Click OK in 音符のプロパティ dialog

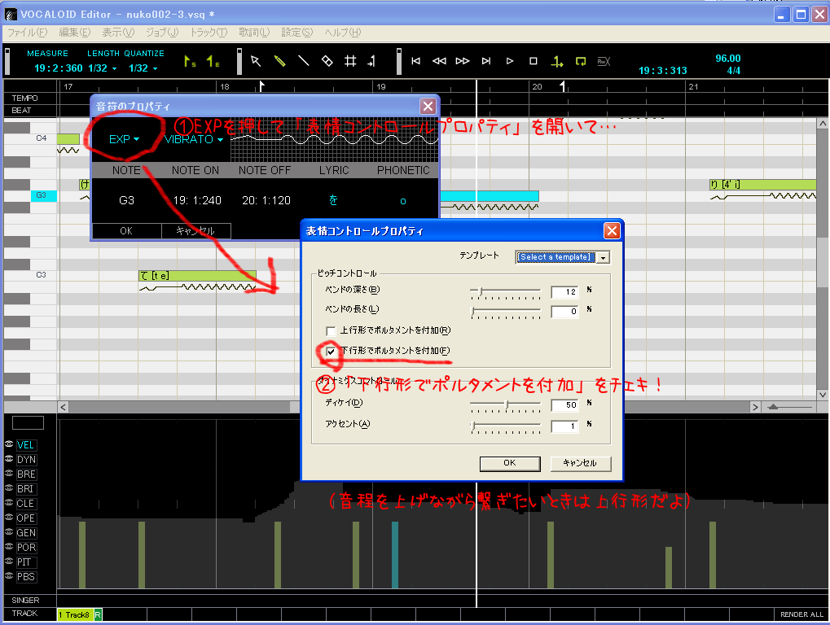point(126,231)
